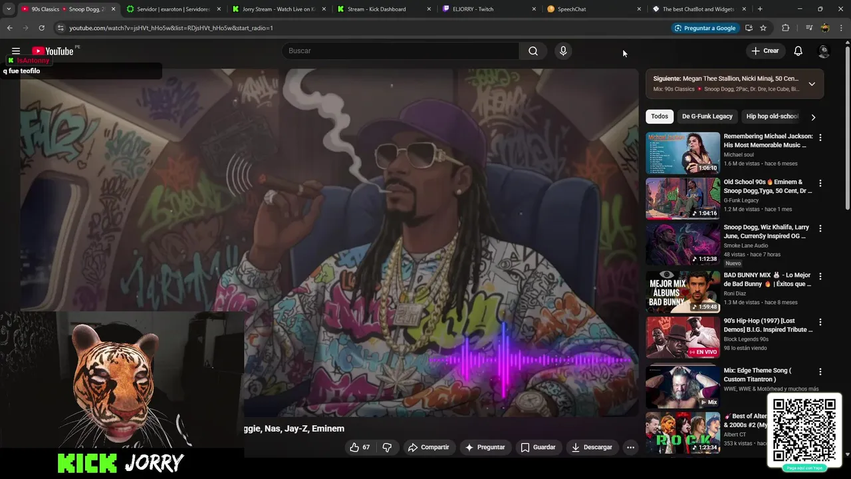The image size is (851, 479).
Task: Click the browser address bar URL
Action: 172,28
